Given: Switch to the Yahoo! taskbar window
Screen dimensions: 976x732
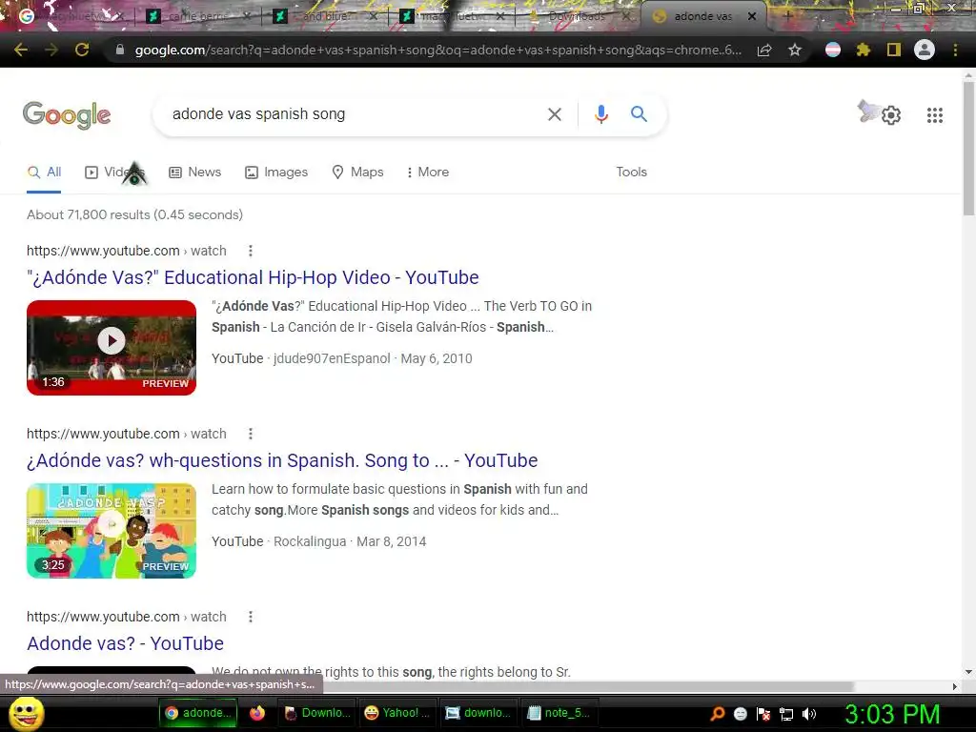Looking at the screenshot, I should point(396,713).
